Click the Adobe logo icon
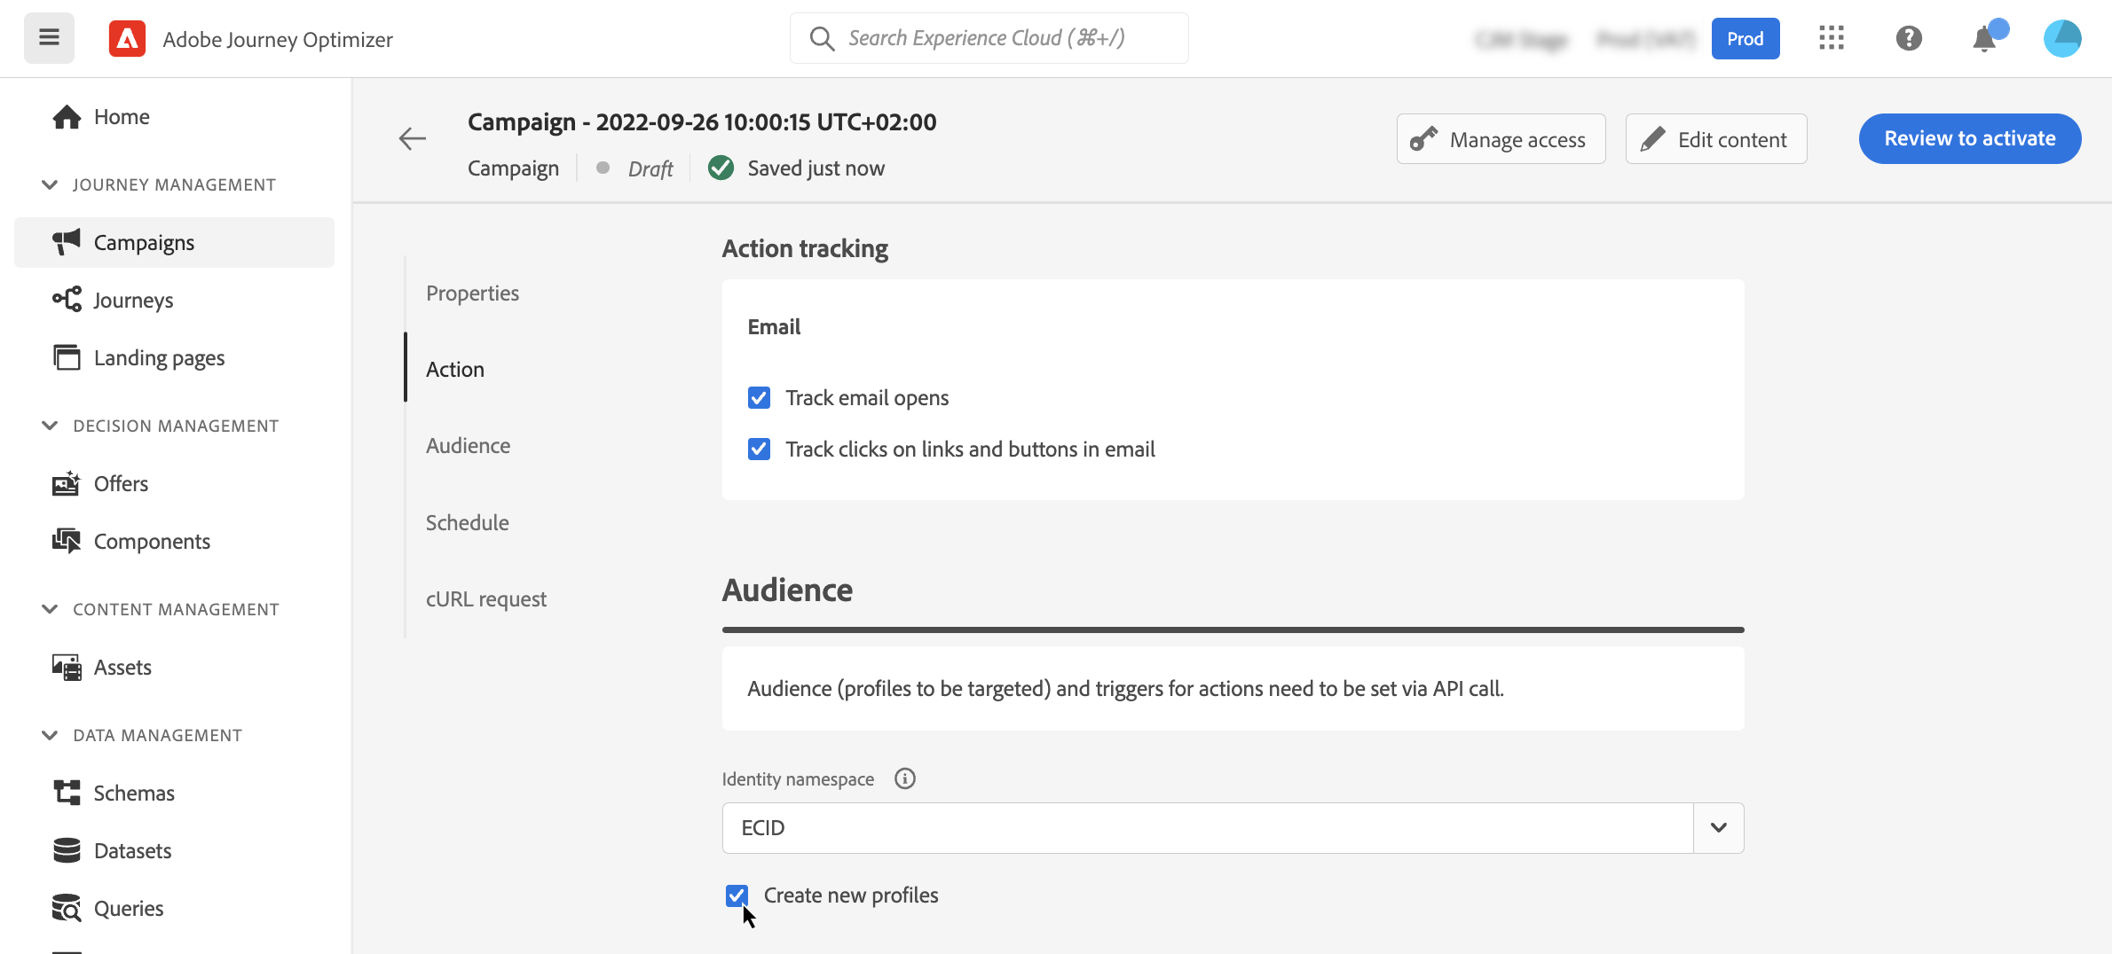2112x954 pixels. pos(127,38)
